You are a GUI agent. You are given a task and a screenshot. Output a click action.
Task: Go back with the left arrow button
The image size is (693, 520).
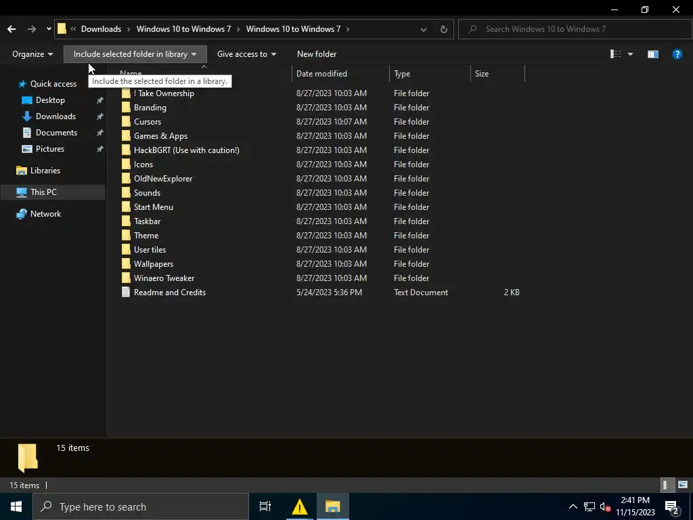coord(12,29)
